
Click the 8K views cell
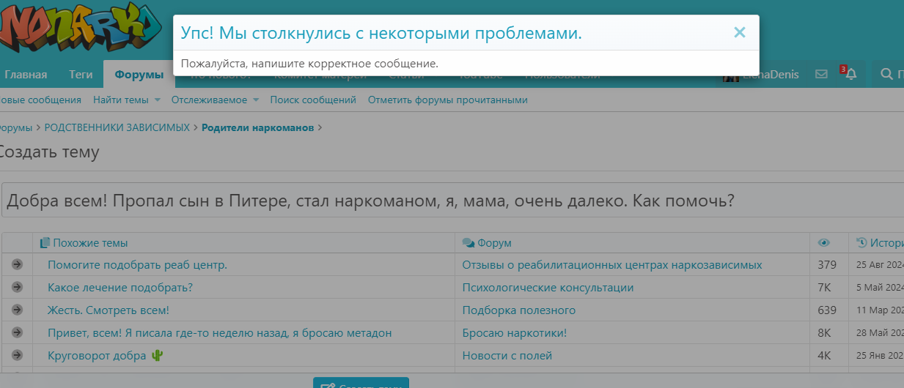pos(824,333)
